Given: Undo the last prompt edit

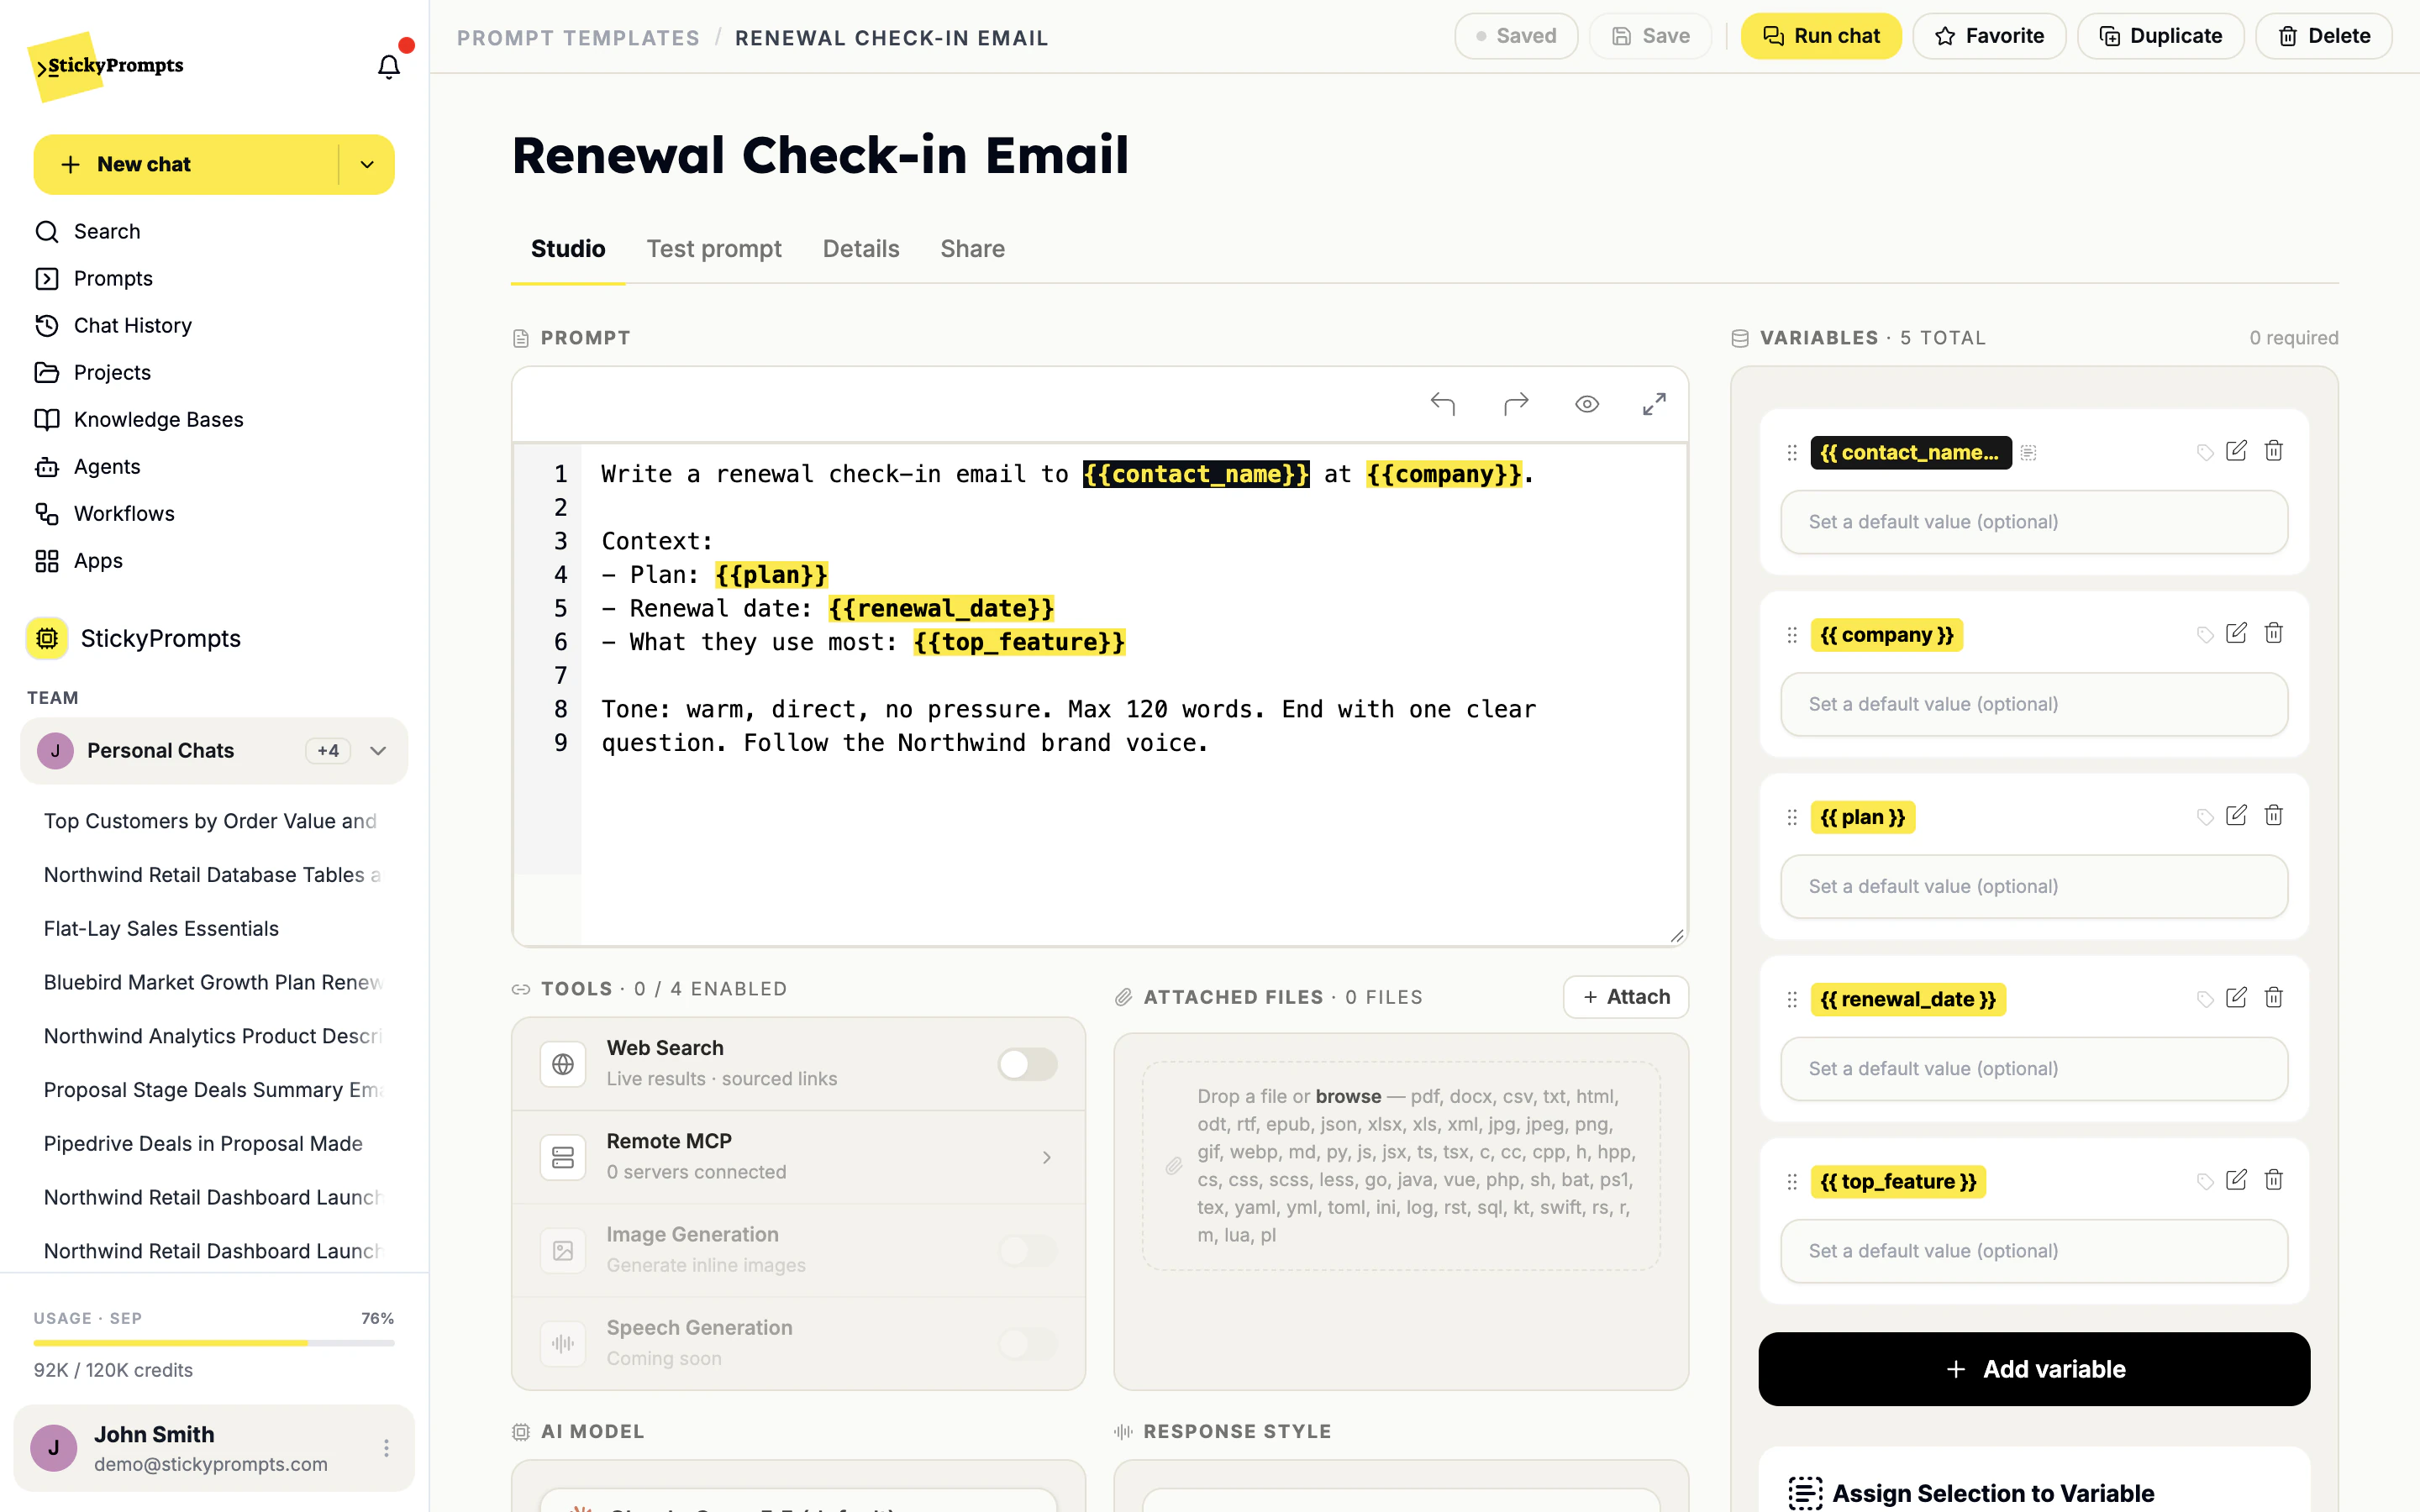Looking at the screenshot, I should tap(1442, 404).
